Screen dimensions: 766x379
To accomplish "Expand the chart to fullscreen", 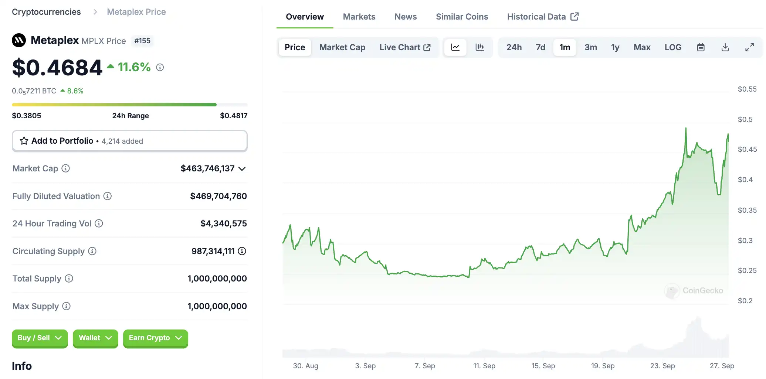I will click(x=749, y=47).
